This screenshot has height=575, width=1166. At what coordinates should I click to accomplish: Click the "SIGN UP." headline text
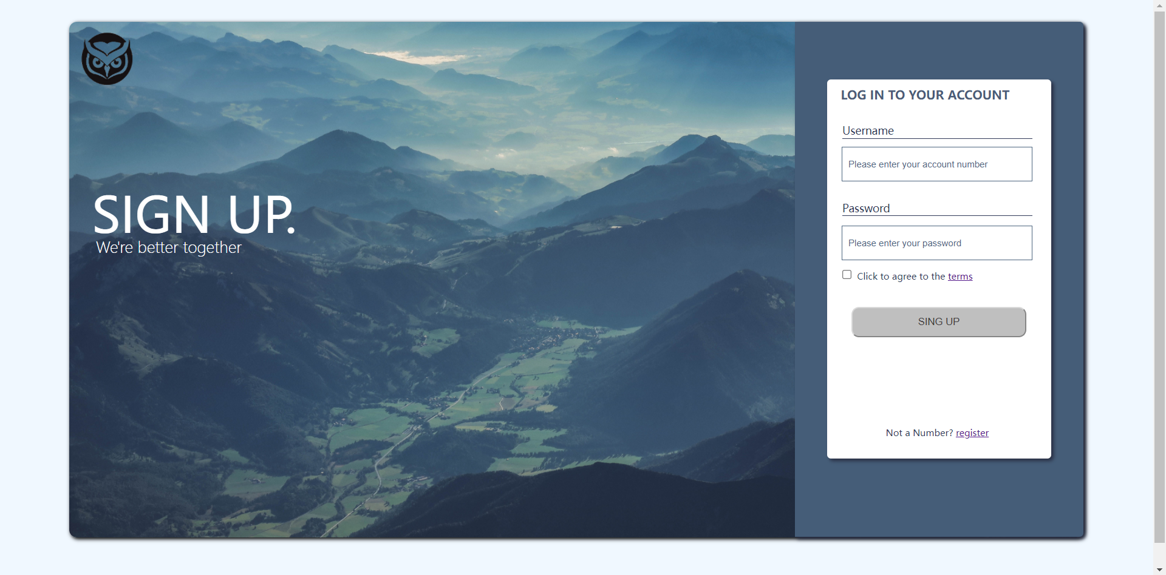point(194,214)
